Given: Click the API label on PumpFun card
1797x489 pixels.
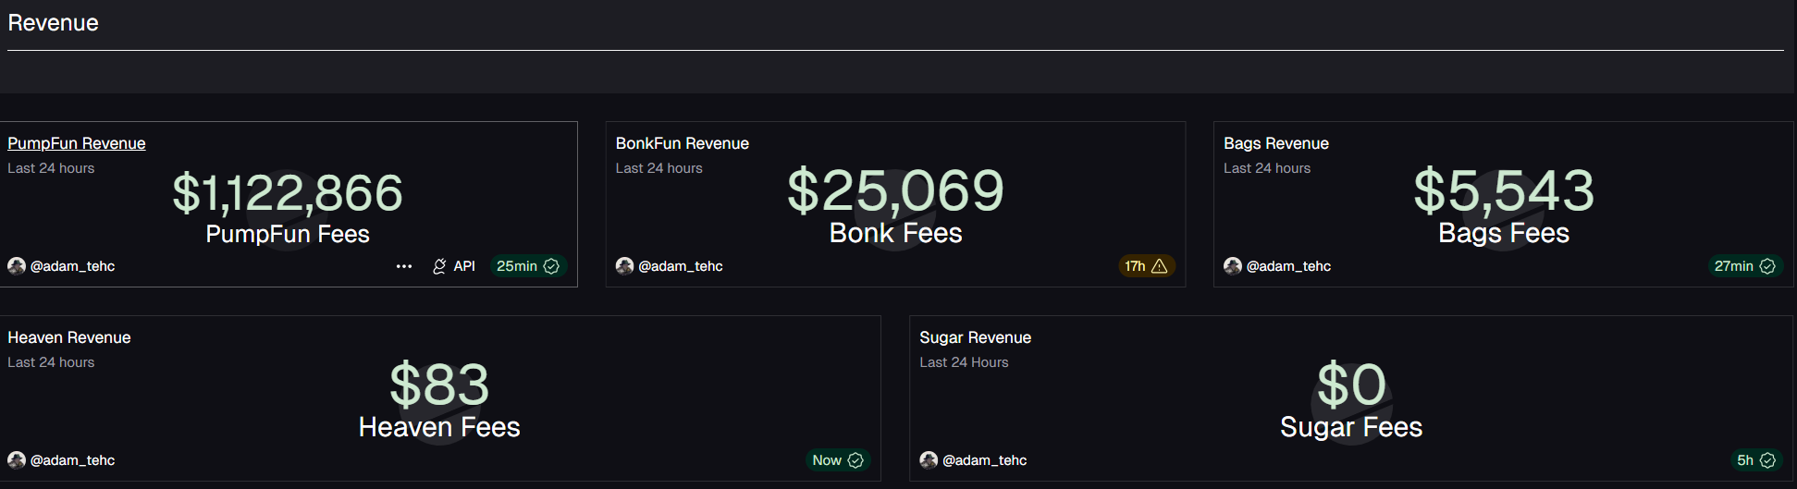Looking at the screenshot, I should [464, 266].
